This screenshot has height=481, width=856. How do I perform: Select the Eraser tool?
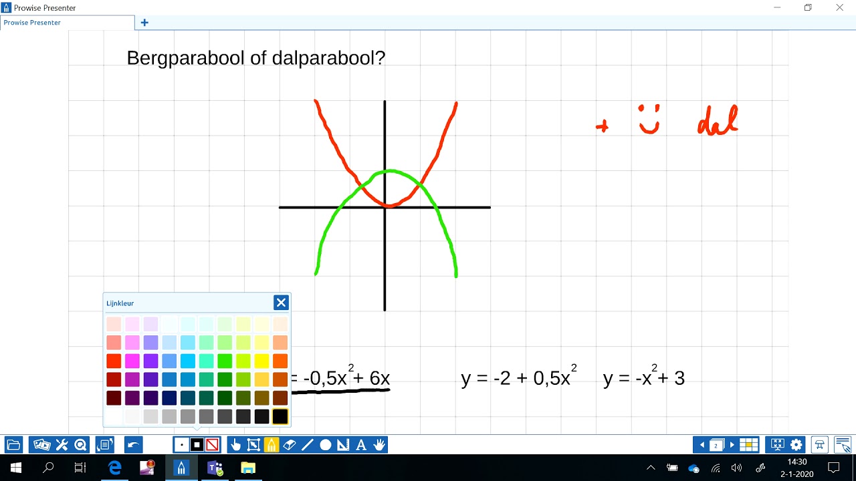coord(290,445)
